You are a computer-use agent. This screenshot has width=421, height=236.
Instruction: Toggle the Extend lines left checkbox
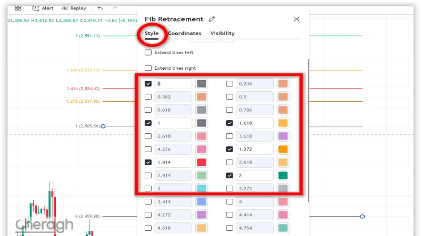point(148,52)
